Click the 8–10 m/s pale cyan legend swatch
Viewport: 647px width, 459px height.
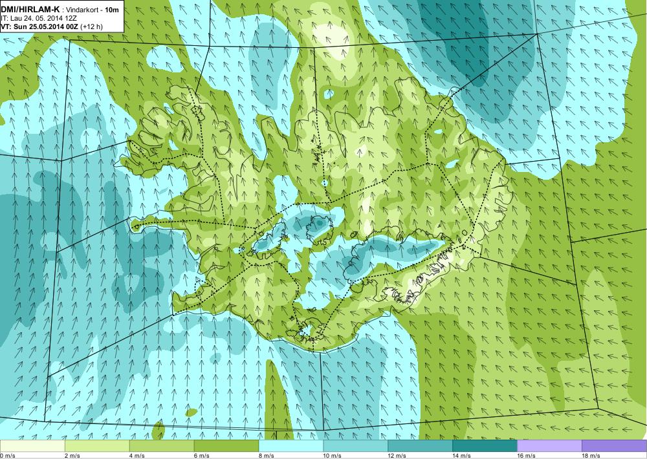tap(291, 446)
